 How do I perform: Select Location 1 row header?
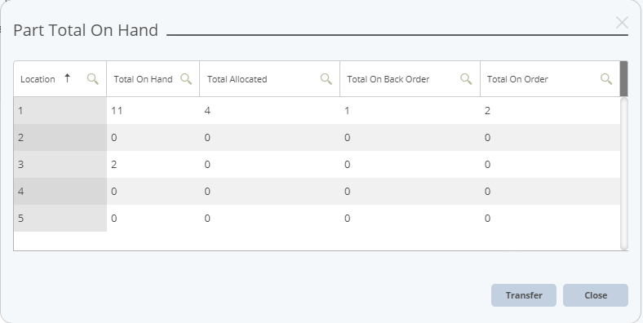(x=60, y=111)
